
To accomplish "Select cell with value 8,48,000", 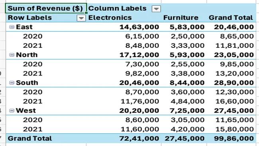I will coord(142,45).
